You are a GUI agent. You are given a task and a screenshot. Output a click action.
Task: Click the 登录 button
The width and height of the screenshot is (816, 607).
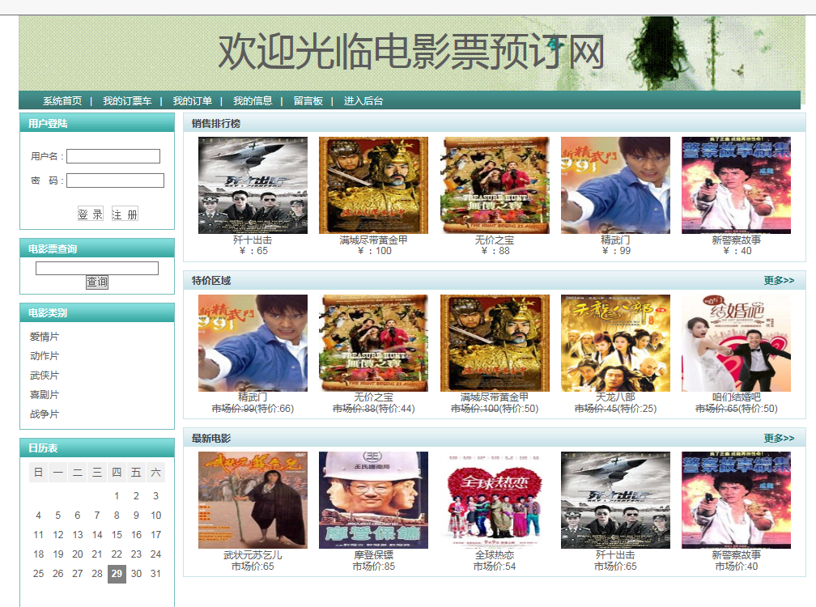(91, 214)
